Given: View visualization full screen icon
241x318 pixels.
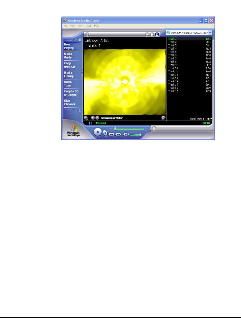Looking at the screenshot, I should point(163,118).
